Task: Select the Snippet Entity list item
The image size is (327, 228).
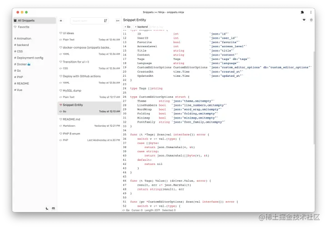Action: [89, 108]
